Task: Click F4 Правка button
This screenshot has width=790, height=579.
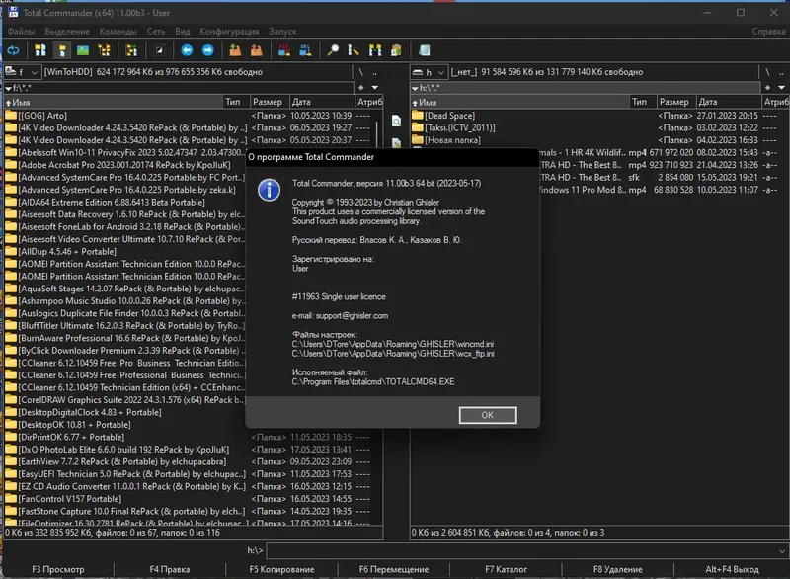Action: tap(170, 569)
